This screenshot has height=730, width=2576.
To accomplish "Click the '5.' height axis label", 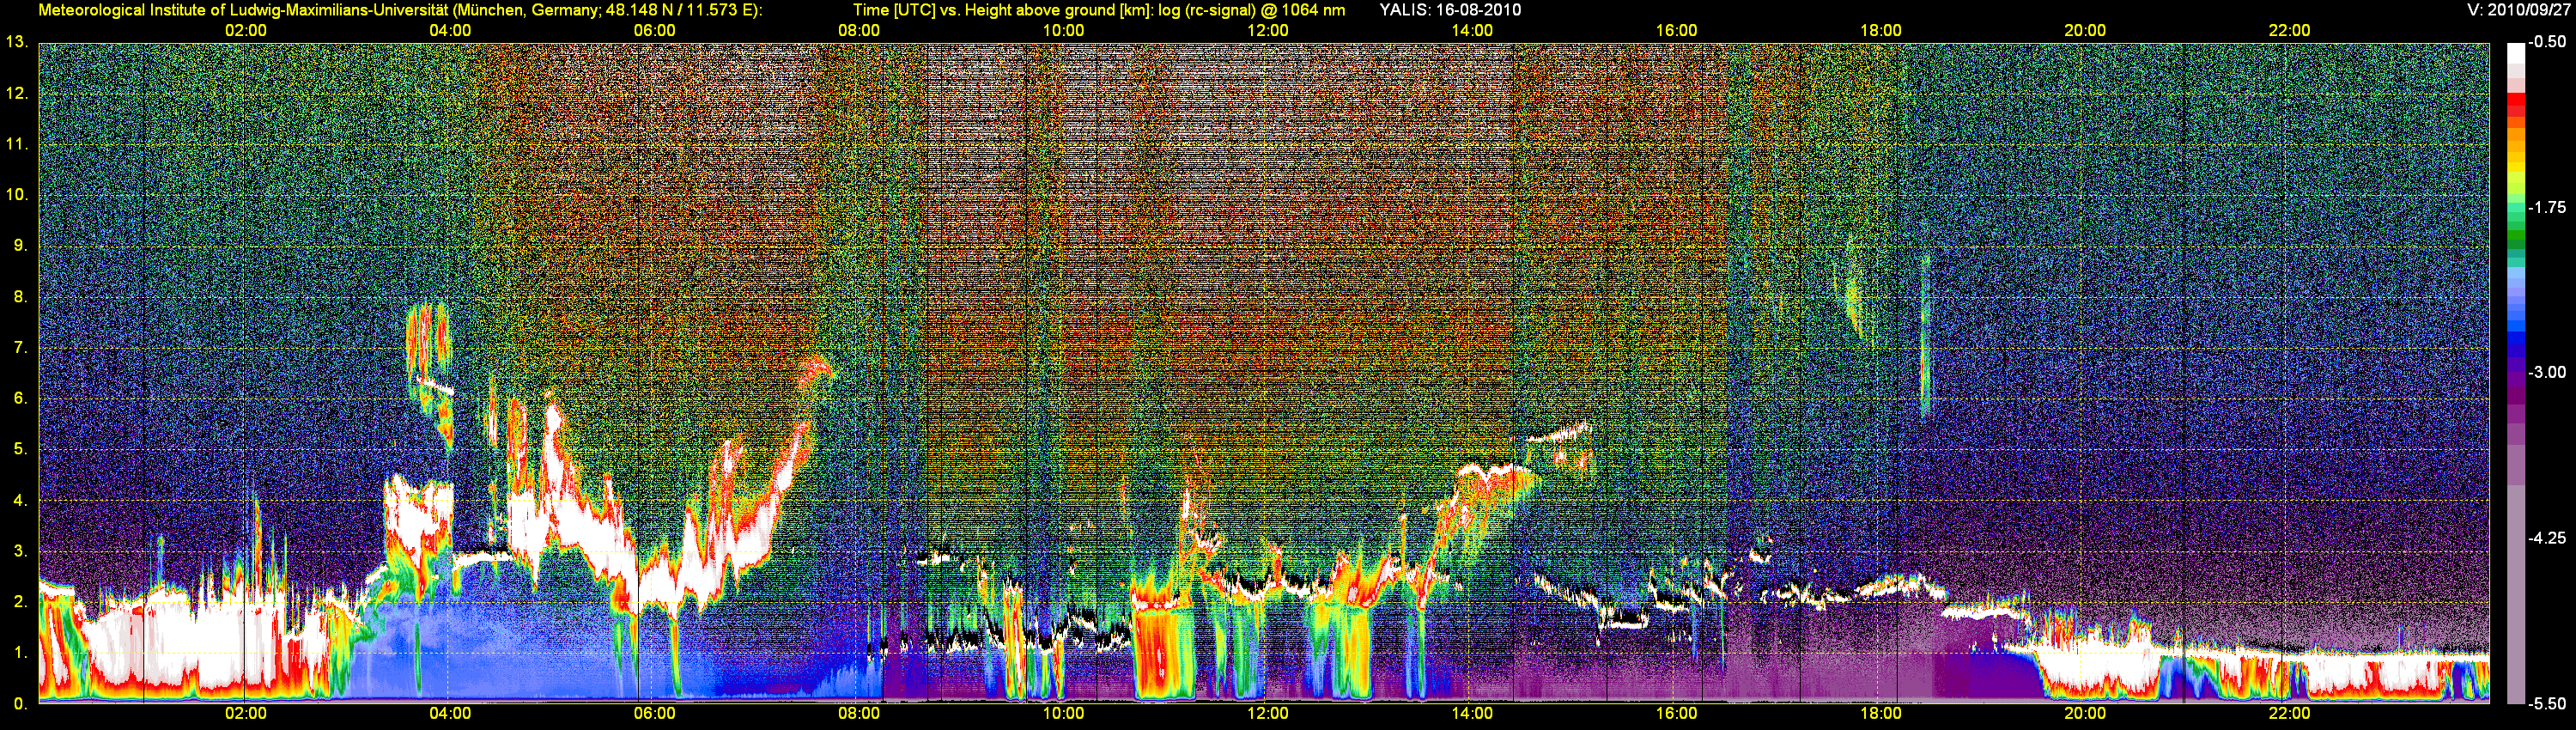I will point(20,449).
